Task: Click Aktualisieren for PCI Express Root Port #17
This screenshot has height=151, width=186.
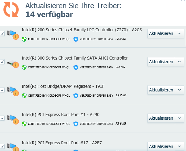Action: (161, 146)
